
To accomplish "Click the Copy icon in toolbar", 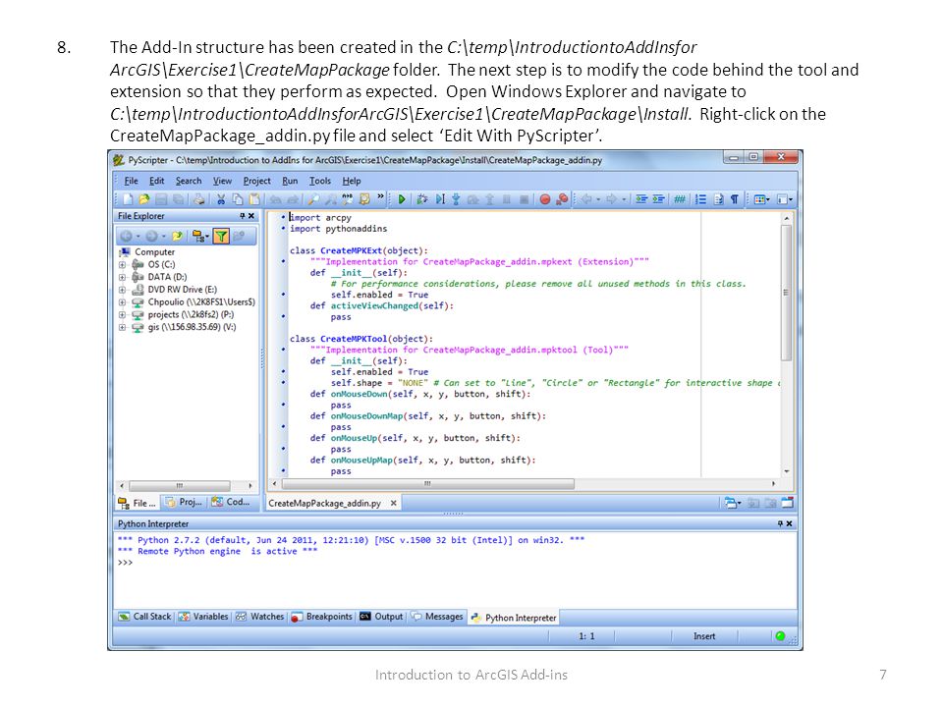I will point(238,199).
